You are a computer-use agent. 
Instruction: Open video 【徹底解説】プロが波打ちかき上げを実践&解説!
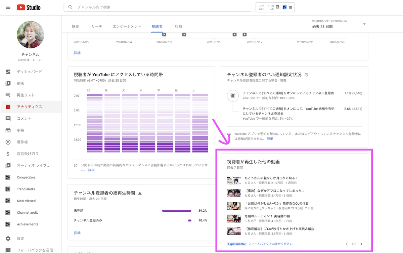pos(281,229)
